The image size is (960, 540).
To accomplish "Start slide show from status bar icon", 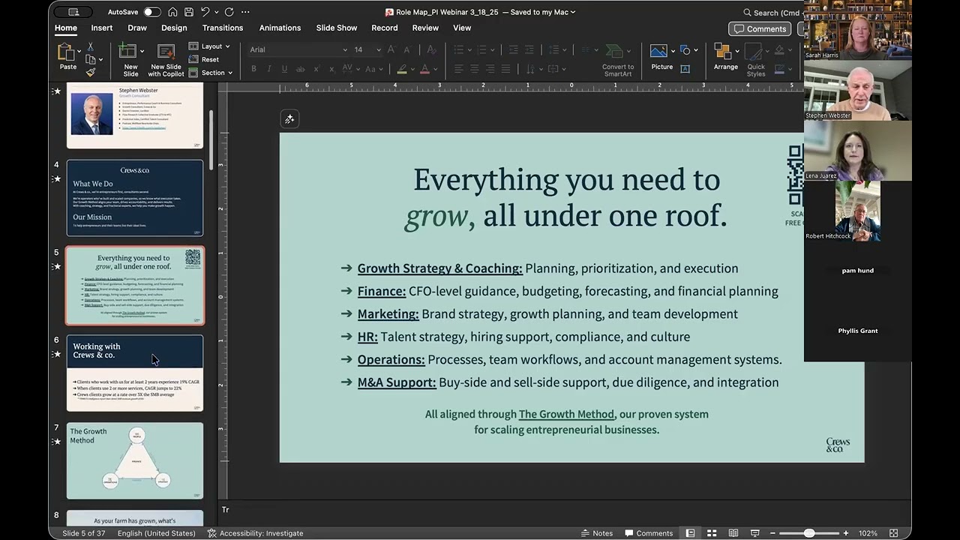I will coord(755,533).
